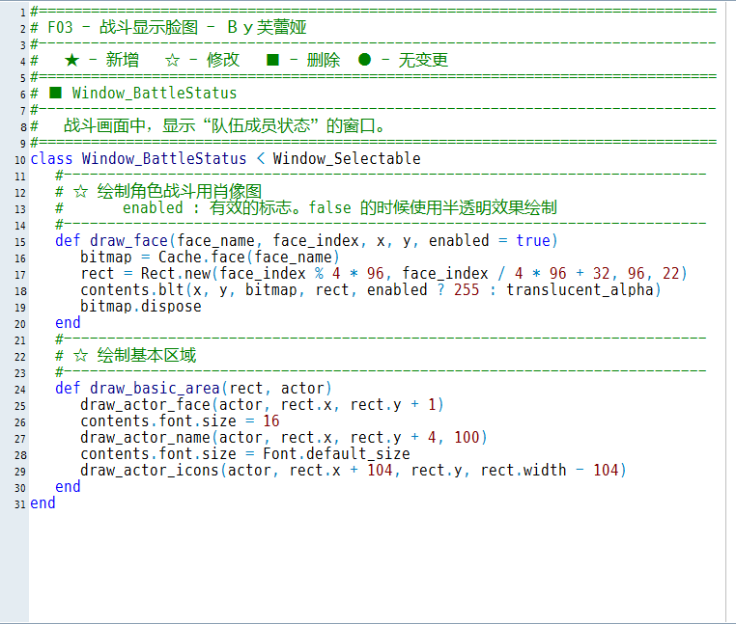Click "draw_basic_area" on line 24
Viewport: 736px width, 624px height.
pyautogui.click(x=155, y=388)
